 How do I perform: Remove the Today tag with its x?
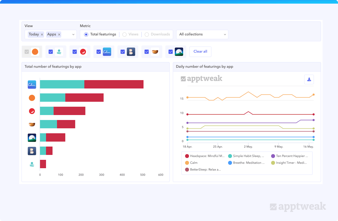pyautogui.click(x=42, y=34)
